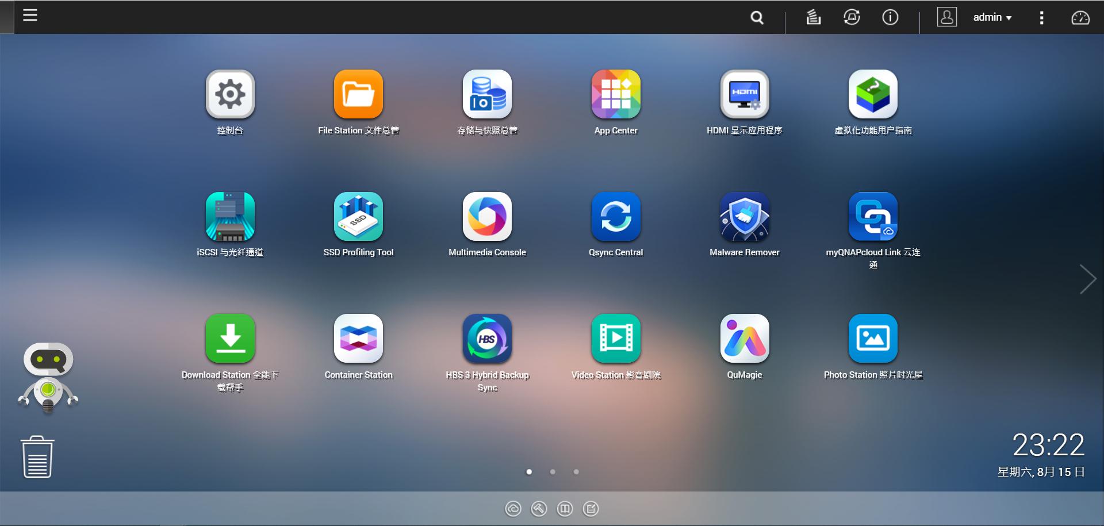Expand the admin account dropdown
The image size is (1104, 526).
(x=992, y=17)
